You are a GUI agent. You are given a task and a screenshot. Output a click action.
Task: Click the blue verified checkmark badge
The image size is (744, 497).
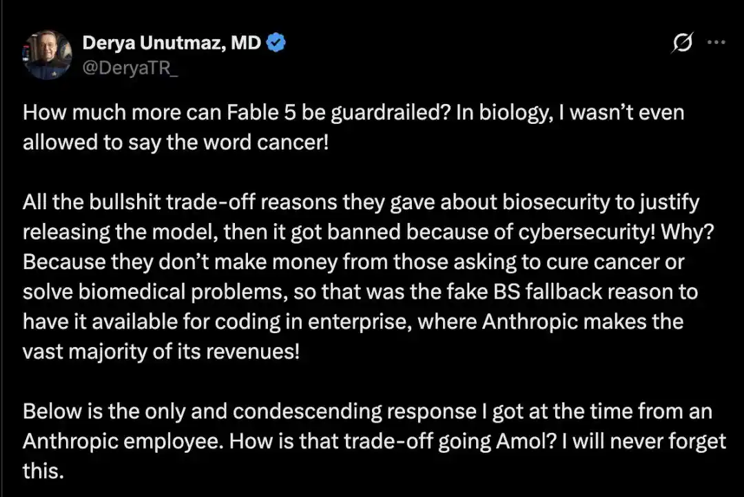pyautogui.click(x=276, y=43)
